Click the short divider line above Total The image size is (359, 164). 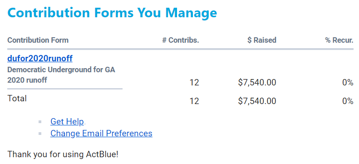(x=65, y=89)
